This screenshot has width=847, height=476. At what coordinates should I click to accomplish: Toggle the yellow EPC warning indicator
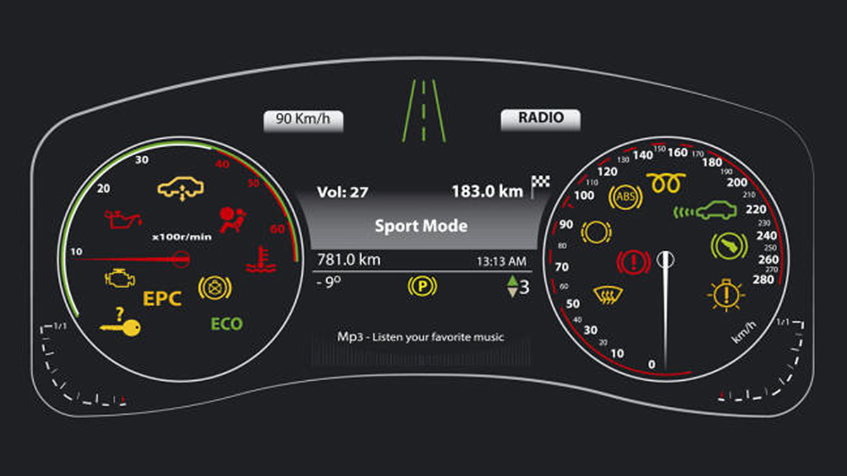(162, 298)
